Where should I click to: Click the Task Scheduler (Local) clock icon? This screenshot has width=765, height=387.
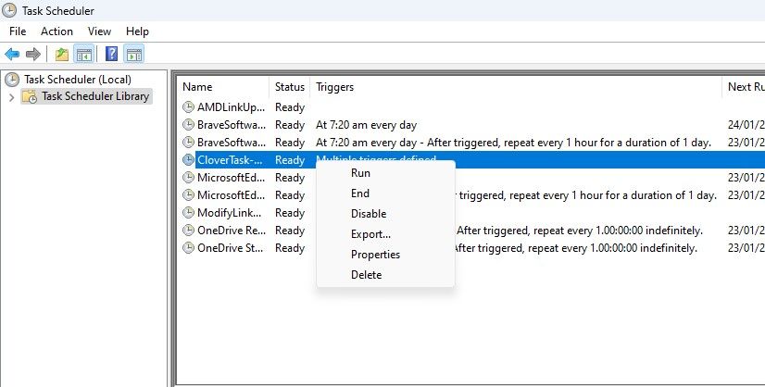(x=12, y=80)
